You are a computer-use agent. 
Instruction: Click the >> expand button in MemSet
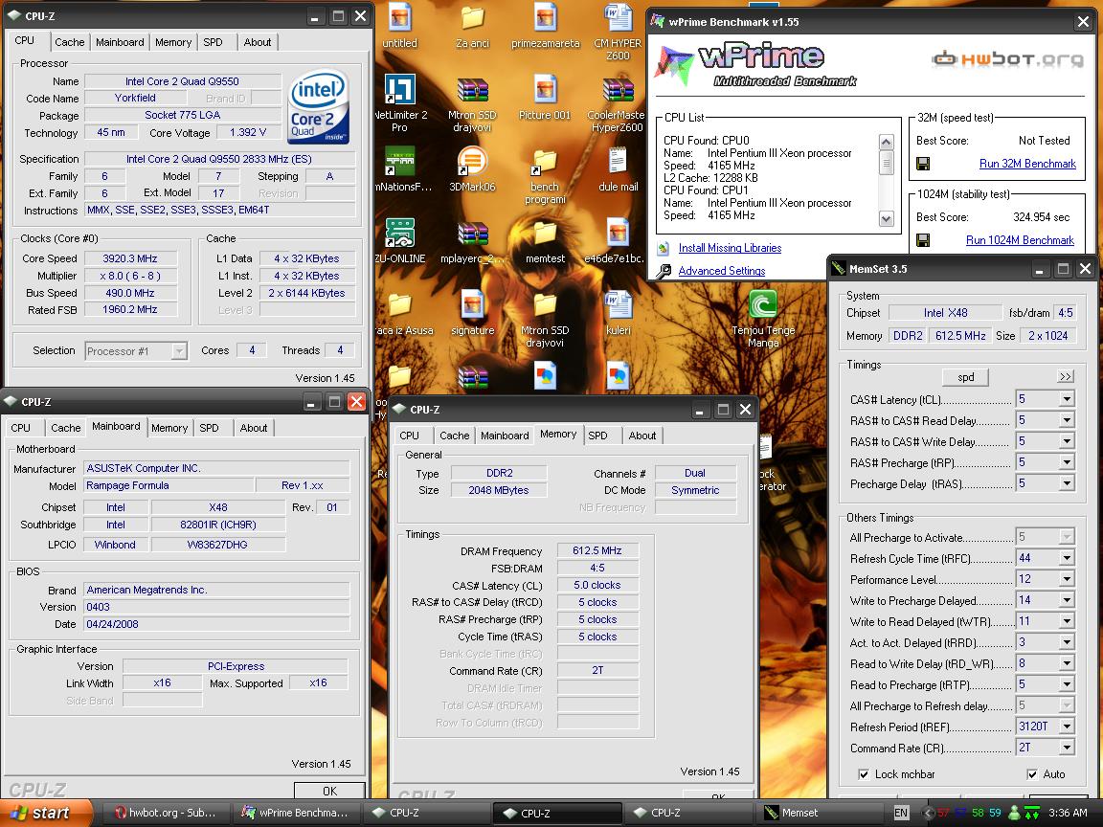point(1066,377)
